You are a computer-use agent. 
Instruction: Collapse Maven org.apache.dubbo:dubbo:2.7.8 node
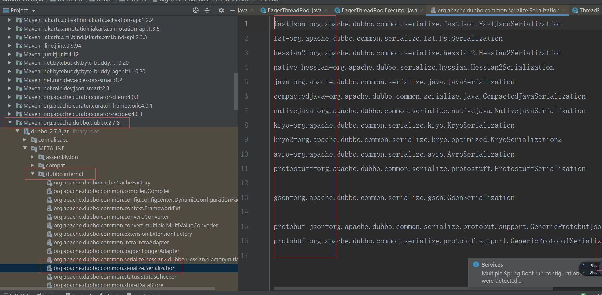point(10,122)
